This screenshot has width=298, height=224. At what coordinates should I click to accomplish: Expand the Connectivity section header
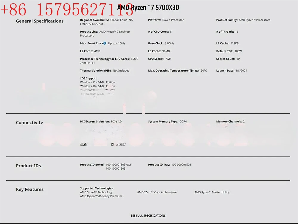pos(29,122)
